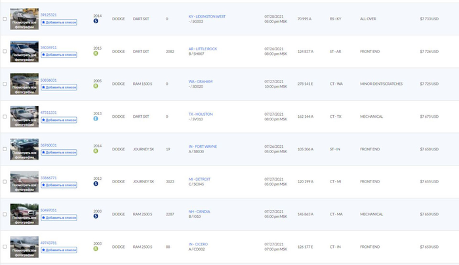Follow the MI - DETROIT location link

(199, 179)
